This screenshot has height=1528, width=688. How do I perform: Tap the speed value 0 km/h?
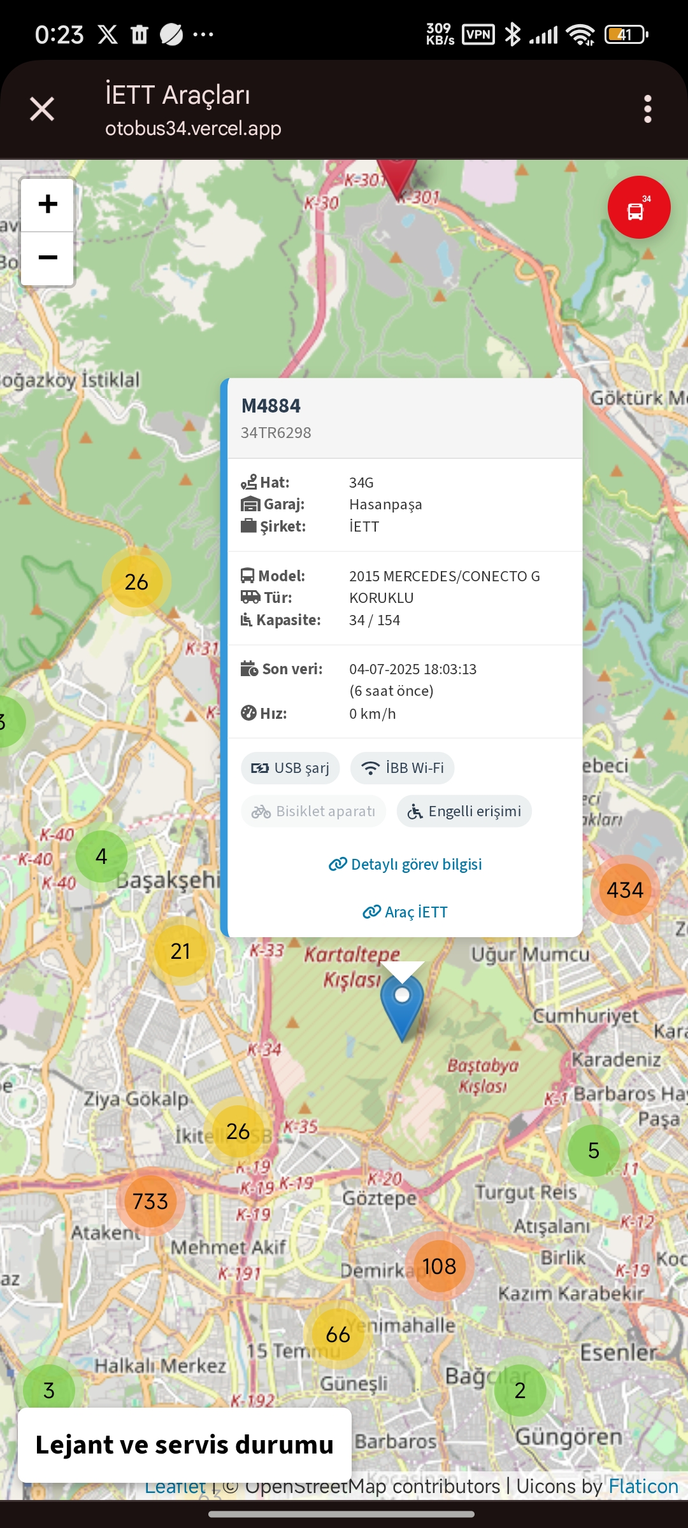373,714
